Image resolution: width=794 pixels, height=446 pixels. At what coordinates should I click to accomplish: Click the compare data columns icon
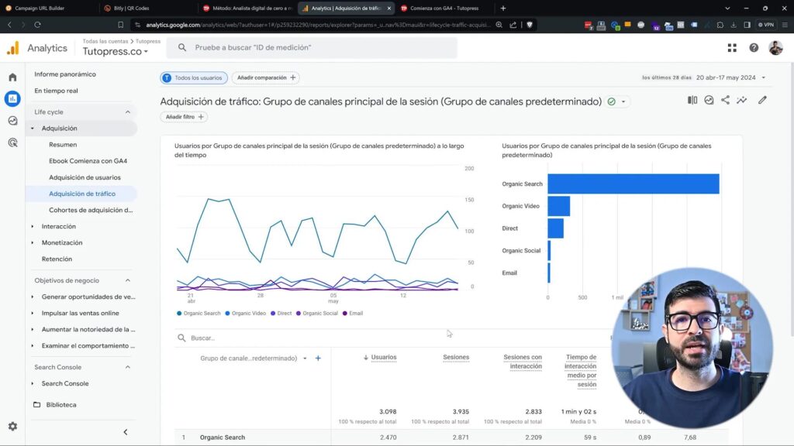pos(692,100)
